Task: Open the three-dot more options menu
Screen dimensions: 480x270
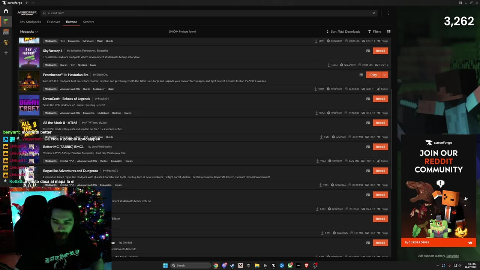Action: 388,13
